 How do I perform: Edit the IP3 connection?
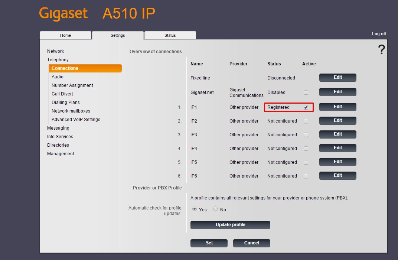pyautogui.click(x=337, y=134)
